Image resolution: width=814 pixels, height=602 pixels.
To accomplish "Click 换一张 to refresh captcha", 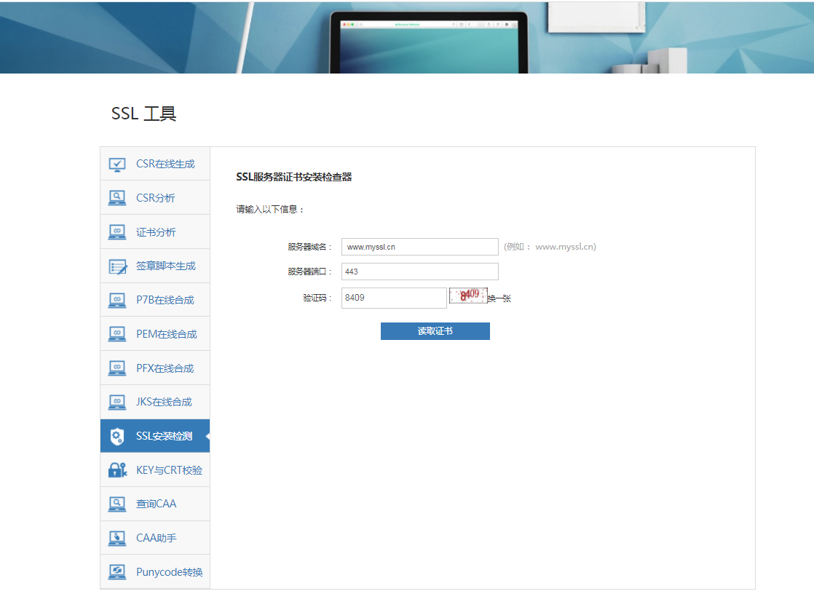I will tap(499, 298).
